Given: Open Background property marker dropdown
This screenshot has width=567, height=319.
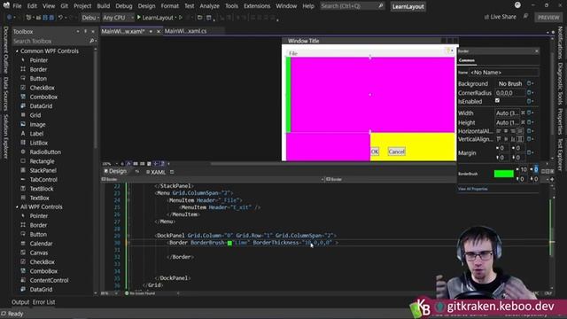Looking at the screenshot, I should tap(530, 83).
